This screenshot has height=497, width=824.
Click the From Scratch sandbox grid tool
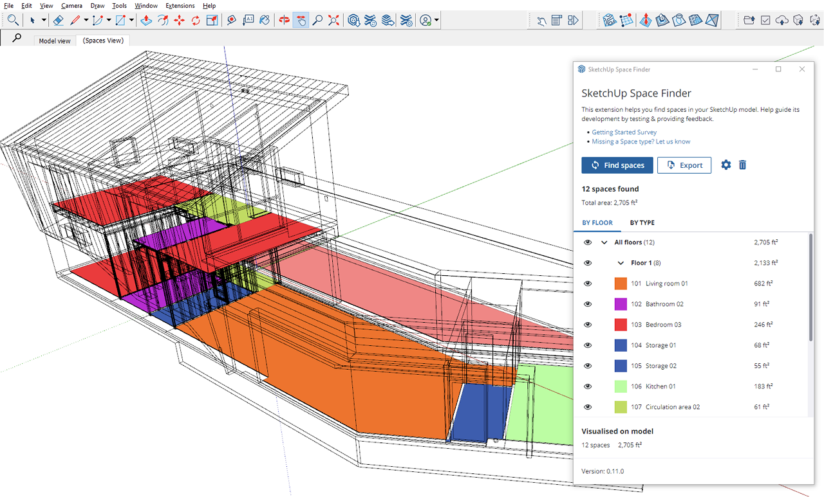coord(627,20)
